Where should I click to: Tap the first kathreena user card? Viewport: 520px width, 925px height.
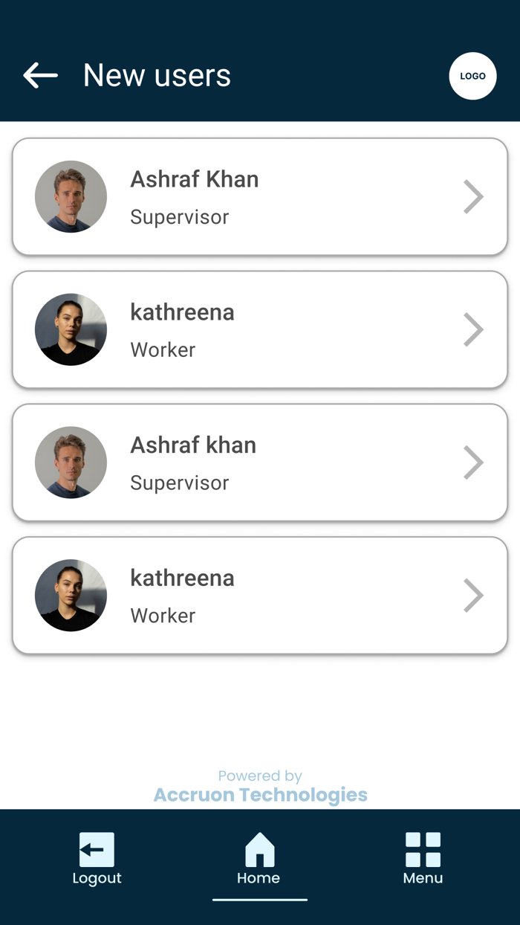[x=259, y=329]
